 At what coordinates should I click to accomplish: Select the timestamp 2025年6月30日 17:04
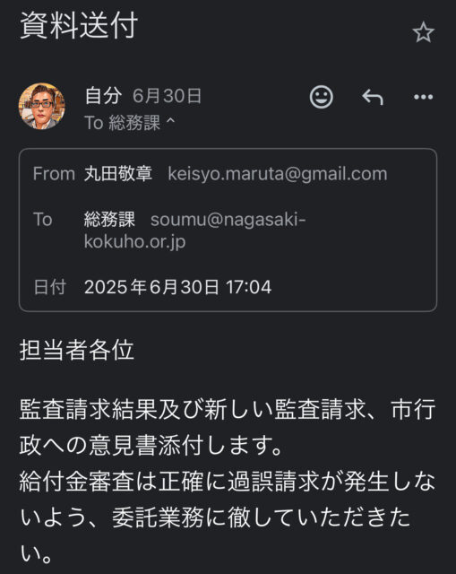tap(177, 287)
